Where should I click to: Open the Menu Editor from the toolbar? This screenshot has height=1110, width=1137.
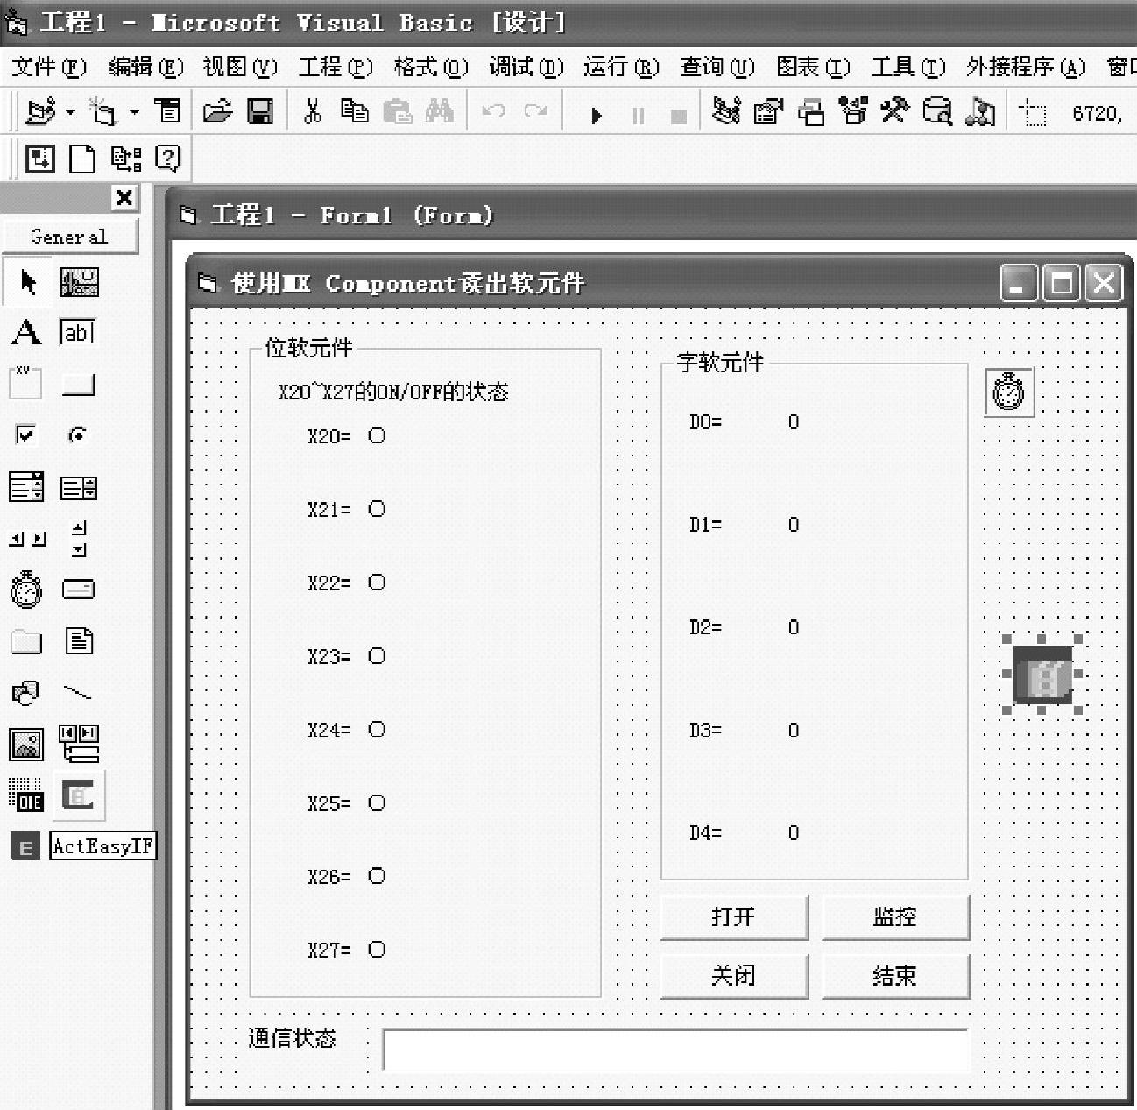click(x=167, y=110)
